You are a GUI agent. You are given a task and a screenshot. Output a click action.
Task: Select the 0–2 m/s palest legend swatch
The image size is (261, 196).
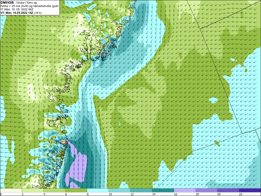[x=11, y=190]
